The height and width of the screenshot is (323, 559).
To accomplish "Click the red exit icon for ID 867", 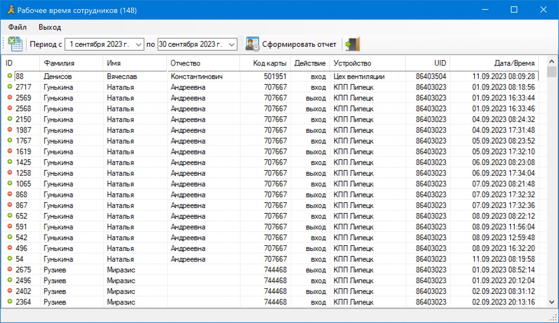I will coord(10,205).
